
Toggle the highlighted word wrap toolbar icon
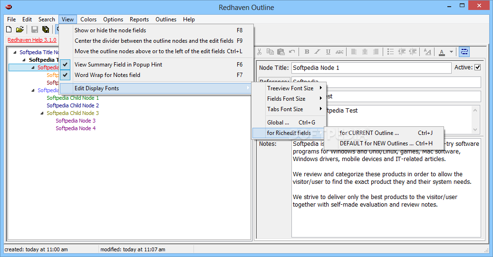click(464, 52)
